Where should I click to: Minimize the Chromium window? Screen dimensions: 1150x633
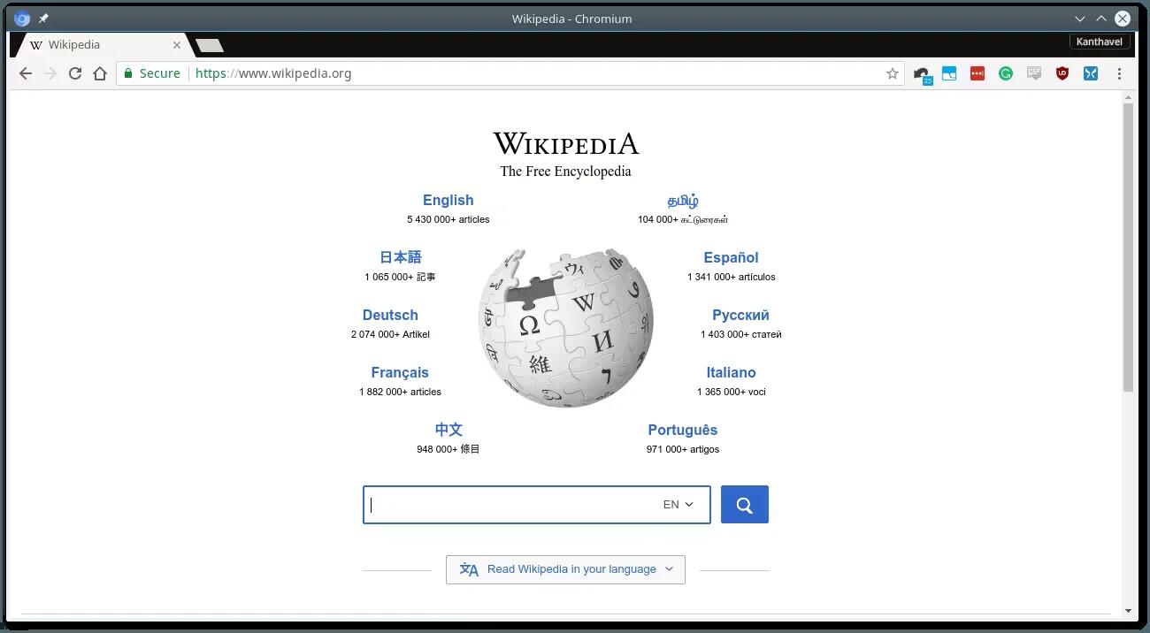click(x=1080, y=19)
